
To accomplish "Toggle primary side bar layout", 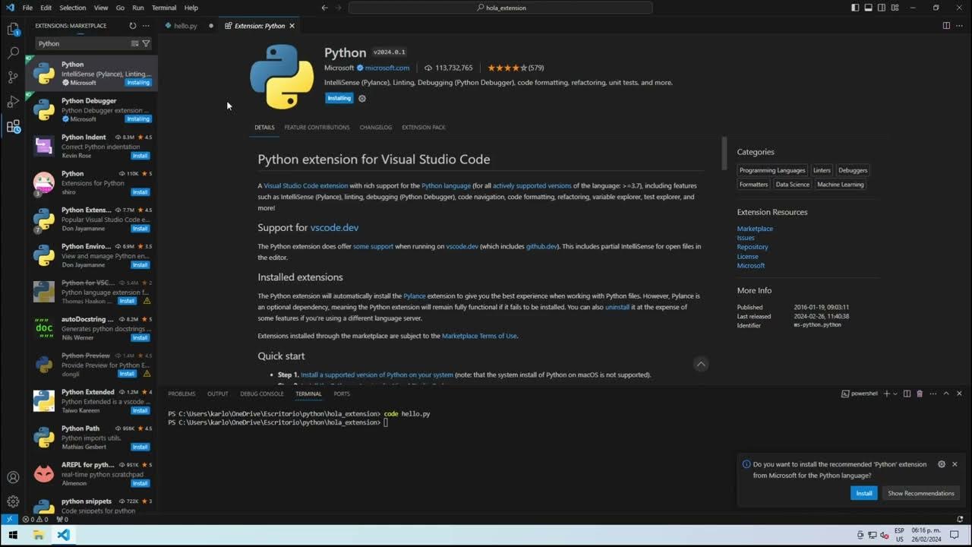I will pos(855,8).
